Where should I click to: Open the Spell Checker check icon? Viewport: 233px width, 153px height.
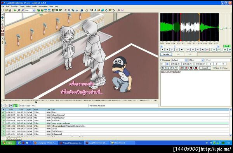(114, 10)
